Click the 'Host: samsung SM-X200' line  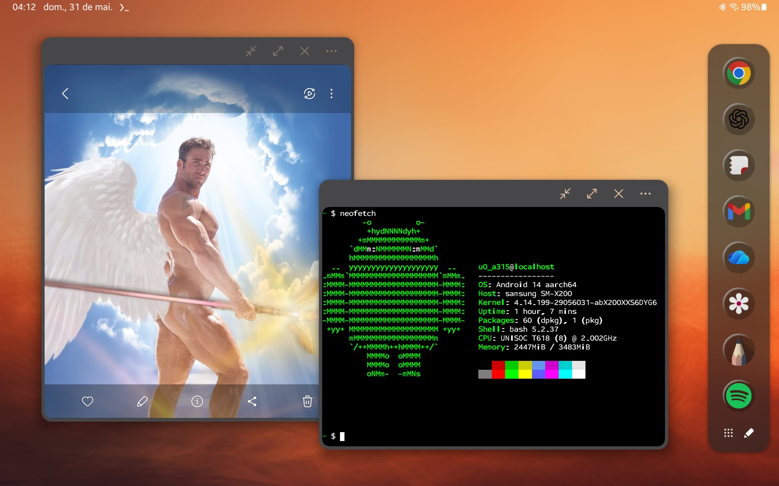coord(525,294)
